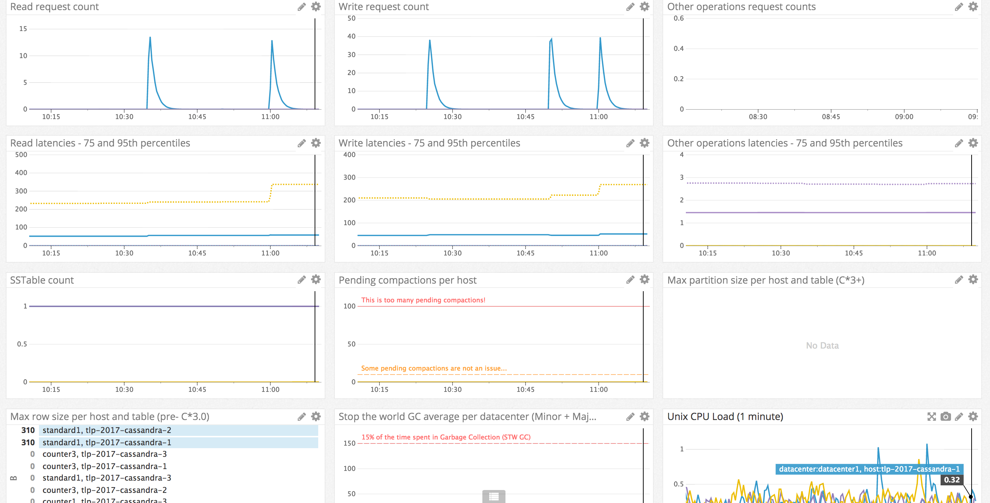
Task: Expand Unix CPU Load graph to fullscreen
Action: (x=932, y=416)
